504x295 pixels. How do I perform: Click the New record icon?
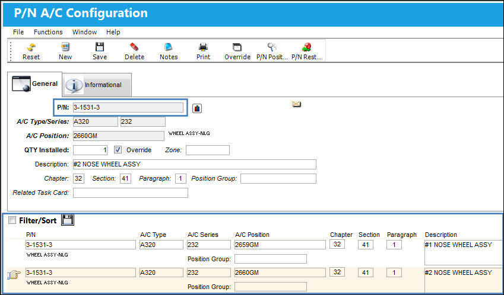[65, 47]
